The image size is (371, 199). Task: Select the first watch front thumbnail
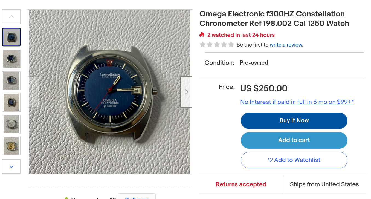tap(11, 37)
